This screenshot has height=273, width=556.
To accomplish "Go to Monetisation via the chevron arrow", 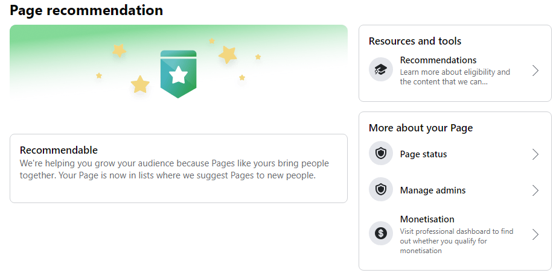I will click(535, 234).
